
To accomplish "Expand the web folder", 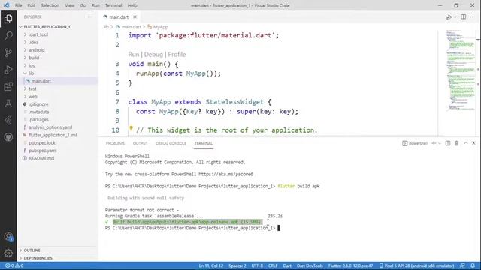I will [33, 97].
